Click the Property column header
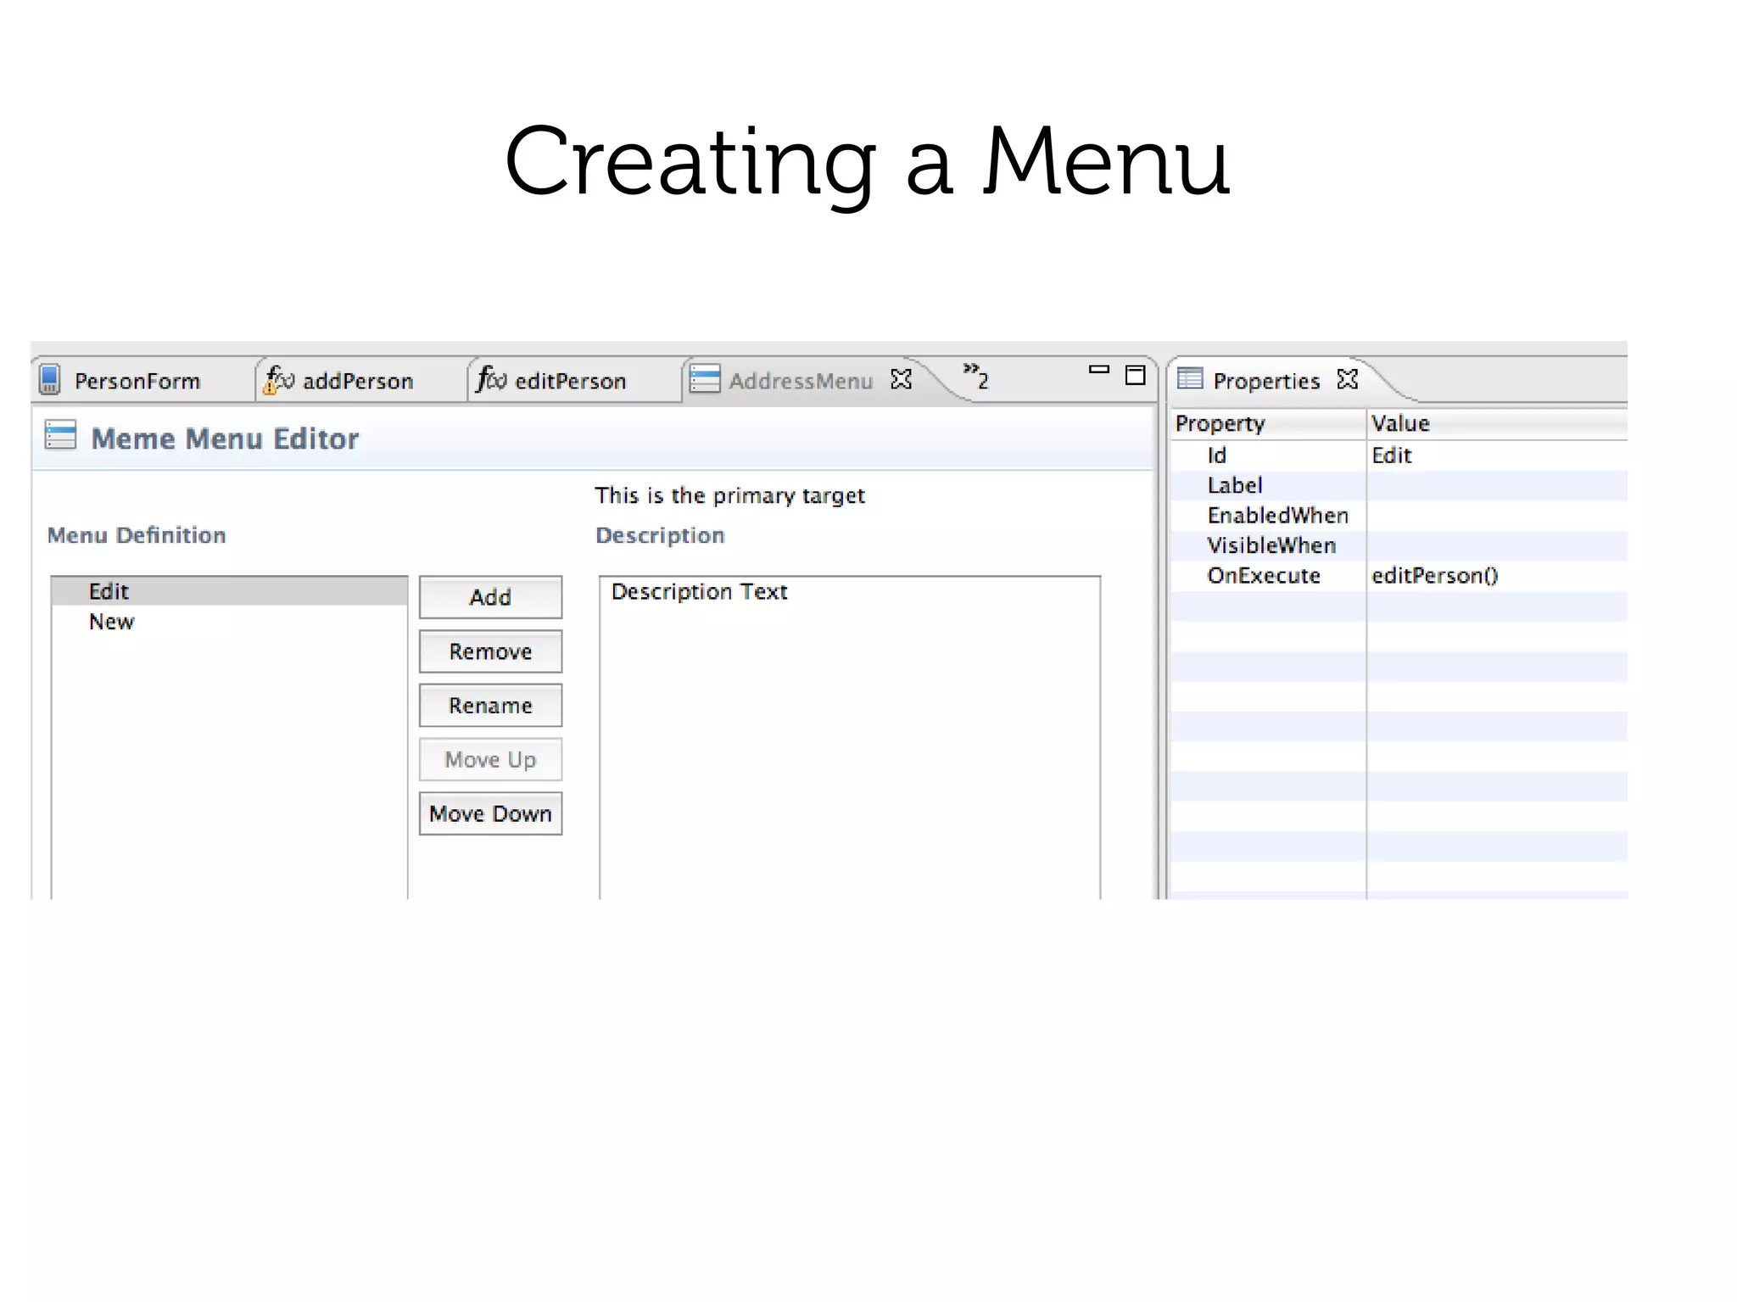 [1268, 423]
